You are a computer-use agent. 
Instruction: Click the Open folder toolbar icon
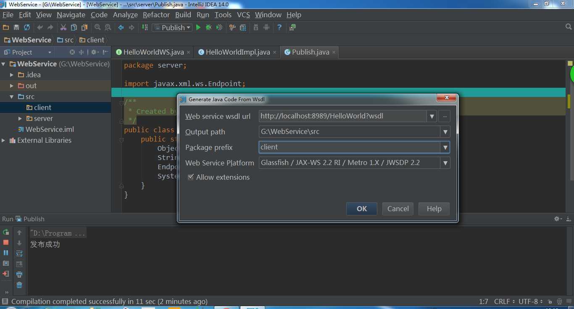pos(6,27)
